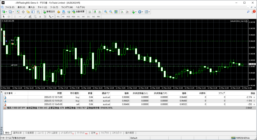Image resolution: width=257 pixels, height=140 pixels.
Task: Select the horizontal line drawing tool
Action: [20, 17]
